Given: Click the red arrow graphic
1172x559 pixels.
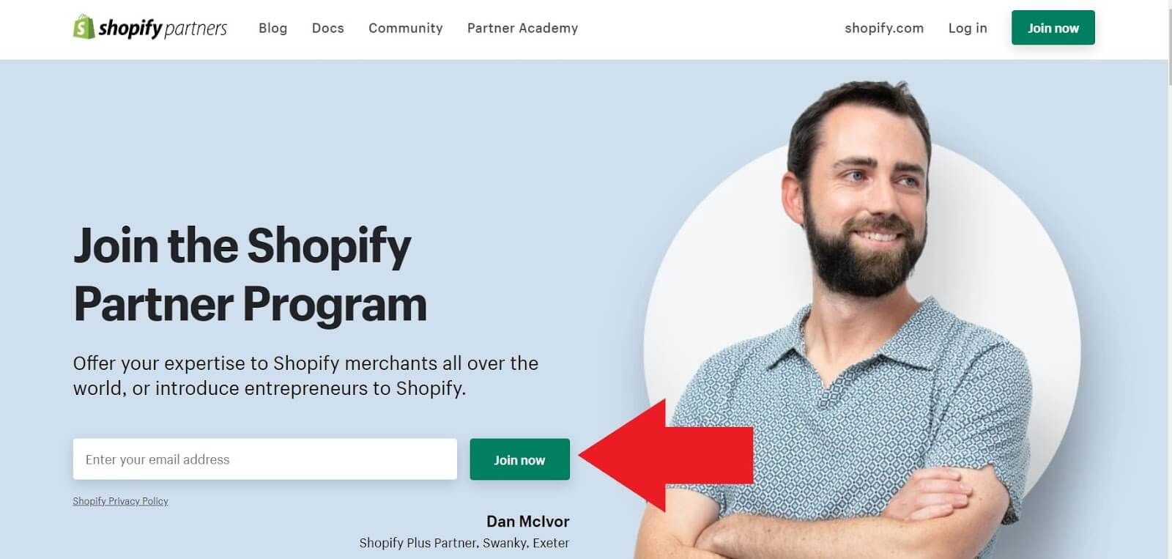Looking at the screenshot, I should [x=666, y=455].
